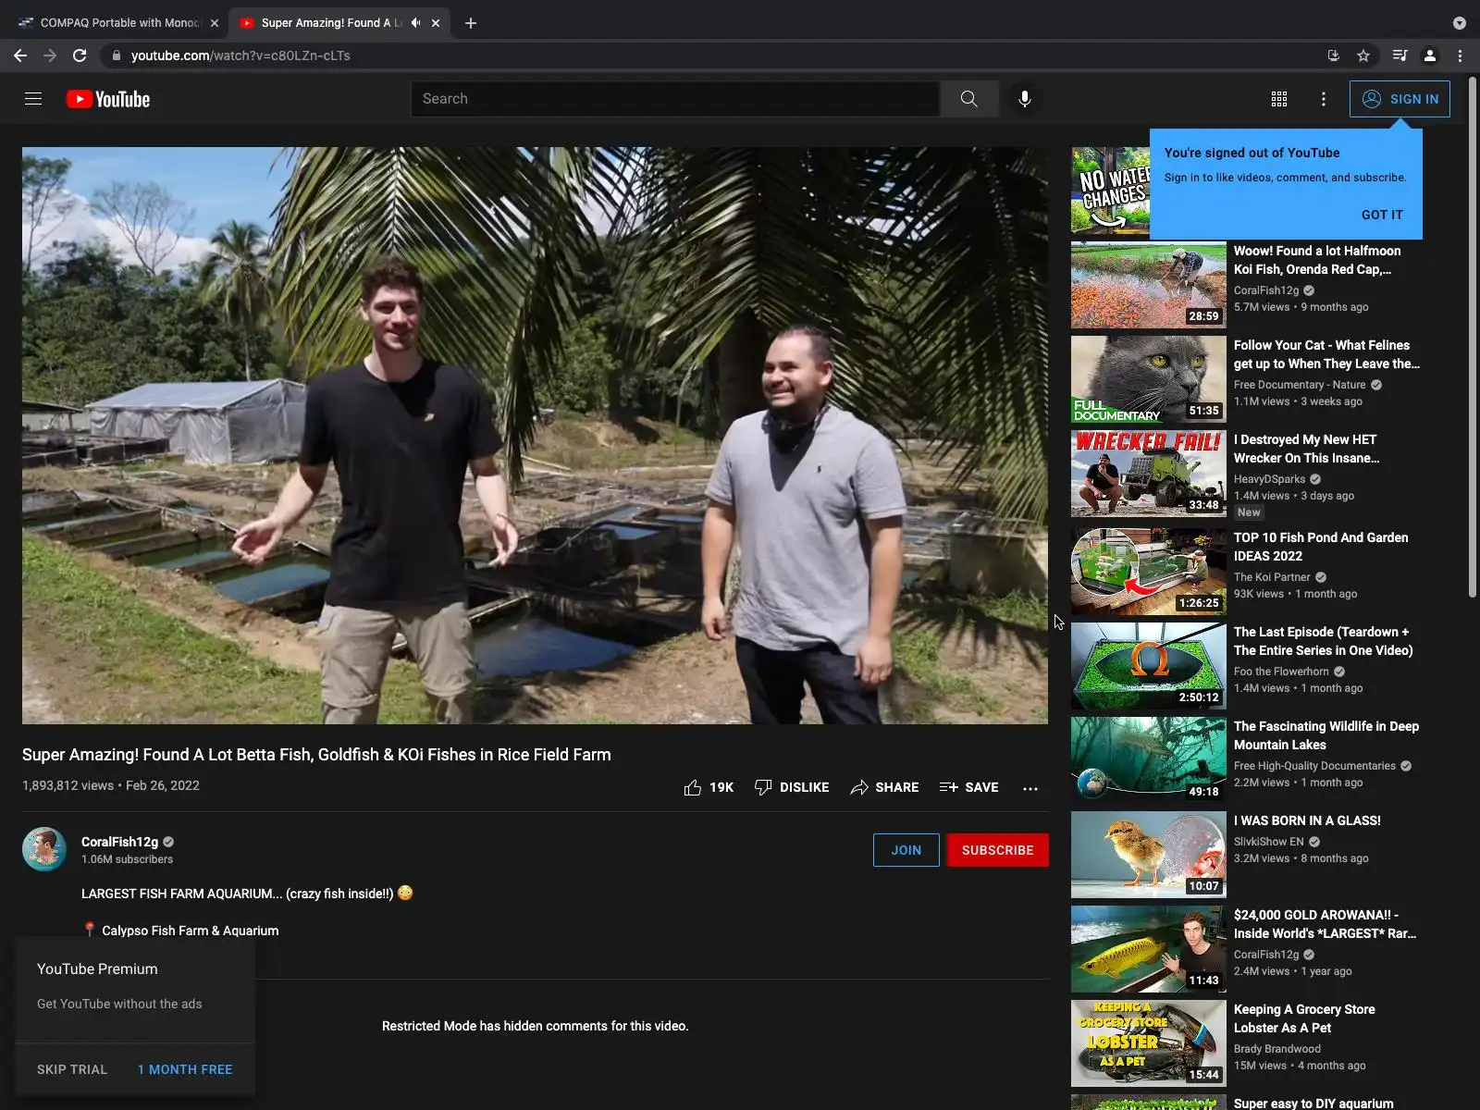Click 'Calypso Fish Farm & Aquarium' text
1480x1110 pixels.
[x=190, y=931]
